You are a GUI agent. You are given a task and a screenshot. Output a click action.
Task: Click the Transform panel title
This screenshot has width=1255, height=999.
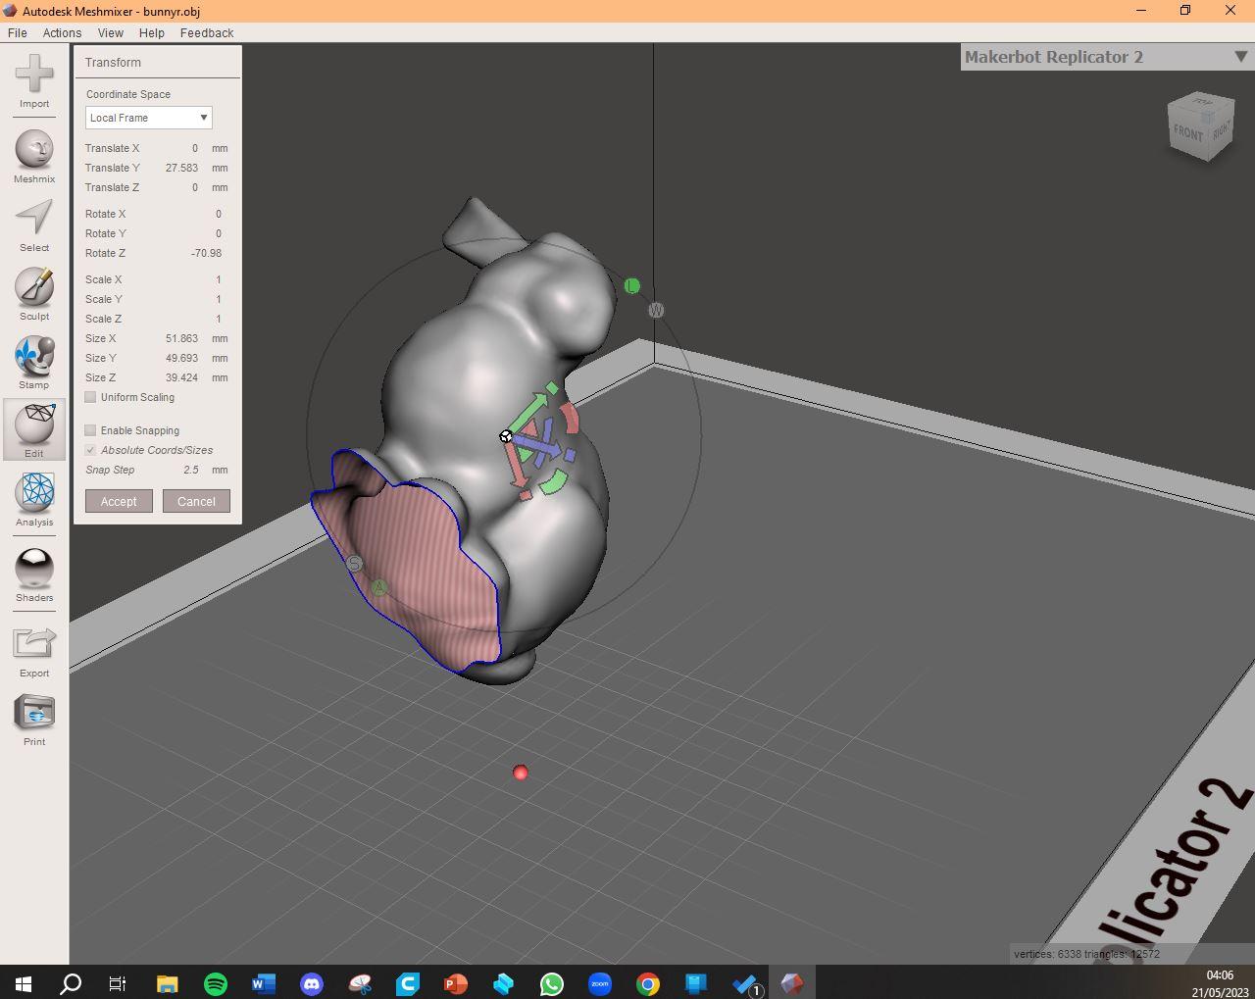pyautogui.click(x=113, y=62)
